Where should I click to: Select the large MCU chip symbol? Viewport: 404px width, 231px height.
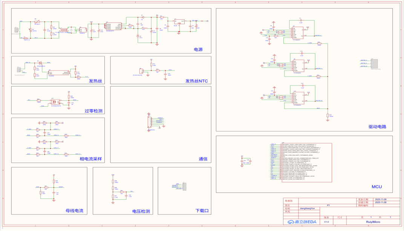(307, 162)
